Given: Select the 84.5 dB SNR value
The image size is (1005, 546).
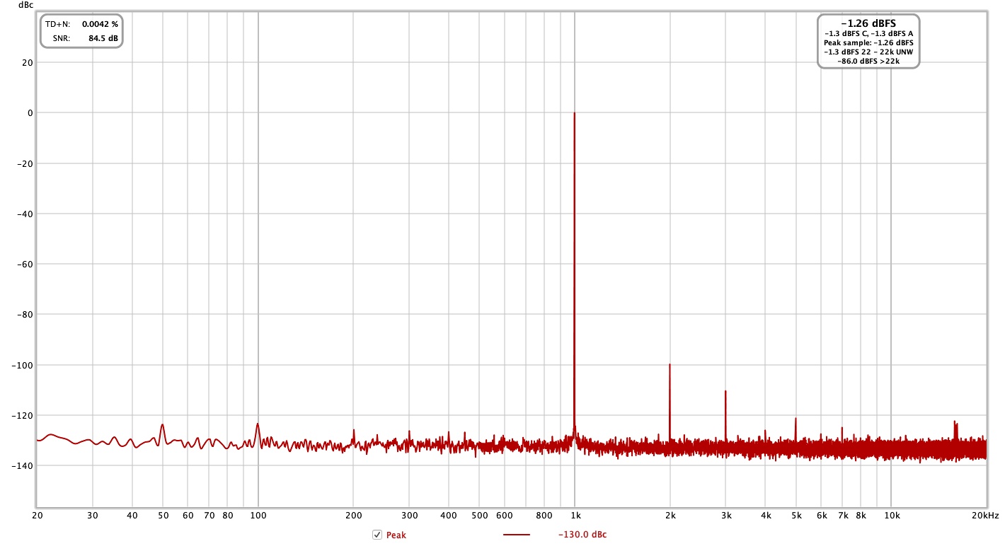Looking at the screenshot, I should tap(103, 38).
